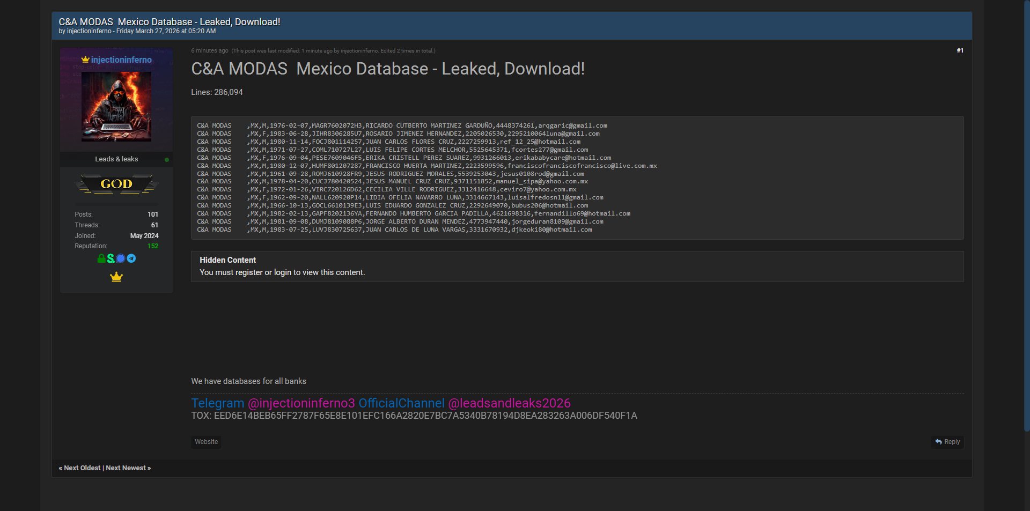Go to Next Newest thread

coord(128,468)
